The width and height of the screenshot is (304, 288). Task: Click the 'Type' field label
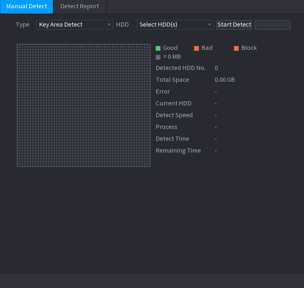22,25
